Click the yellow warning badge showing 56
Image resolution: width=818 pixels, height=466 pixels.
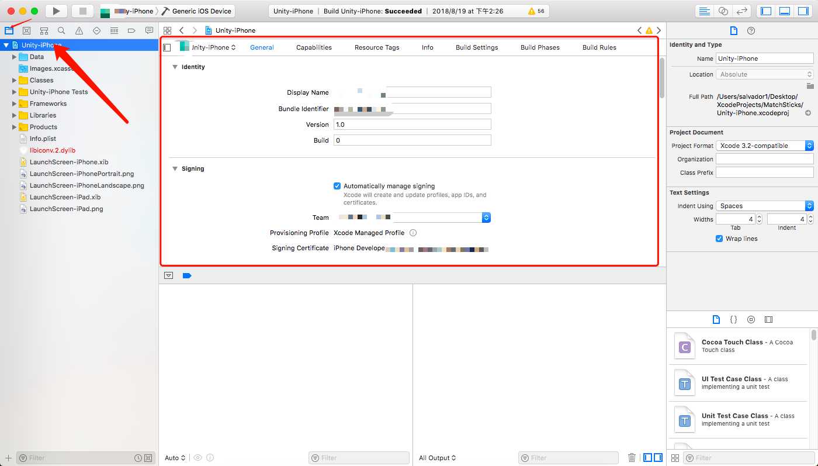[536, 11]
